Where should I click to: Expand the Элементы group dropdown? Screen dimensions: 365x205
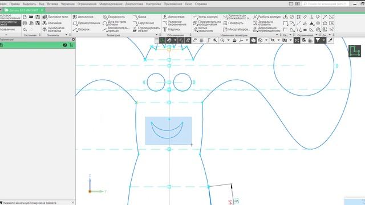click(66, 35)
